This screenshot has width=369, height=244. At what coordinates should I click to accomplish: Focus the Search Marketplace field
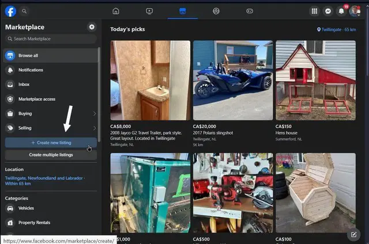pos(51,39)
